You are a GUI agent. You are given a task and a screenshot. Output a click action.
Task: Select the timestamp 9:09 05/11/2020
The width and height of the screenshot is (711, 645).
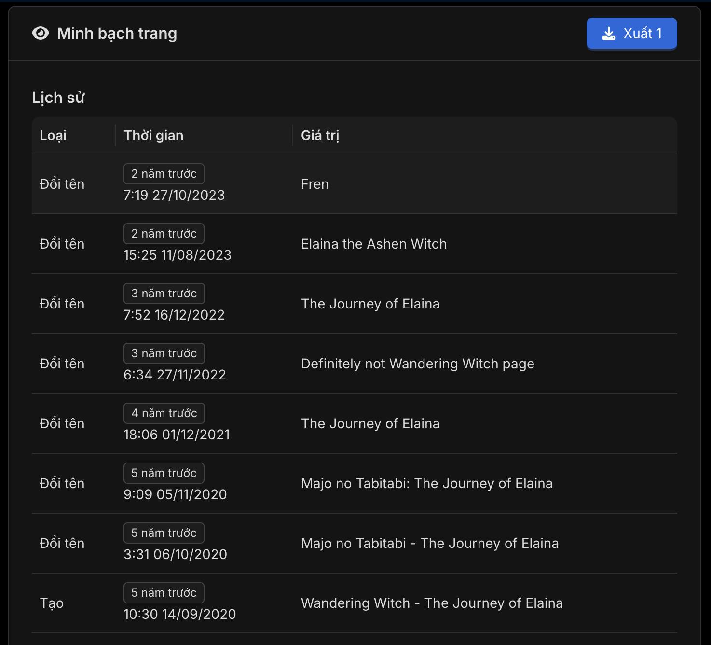coord(175,494)
